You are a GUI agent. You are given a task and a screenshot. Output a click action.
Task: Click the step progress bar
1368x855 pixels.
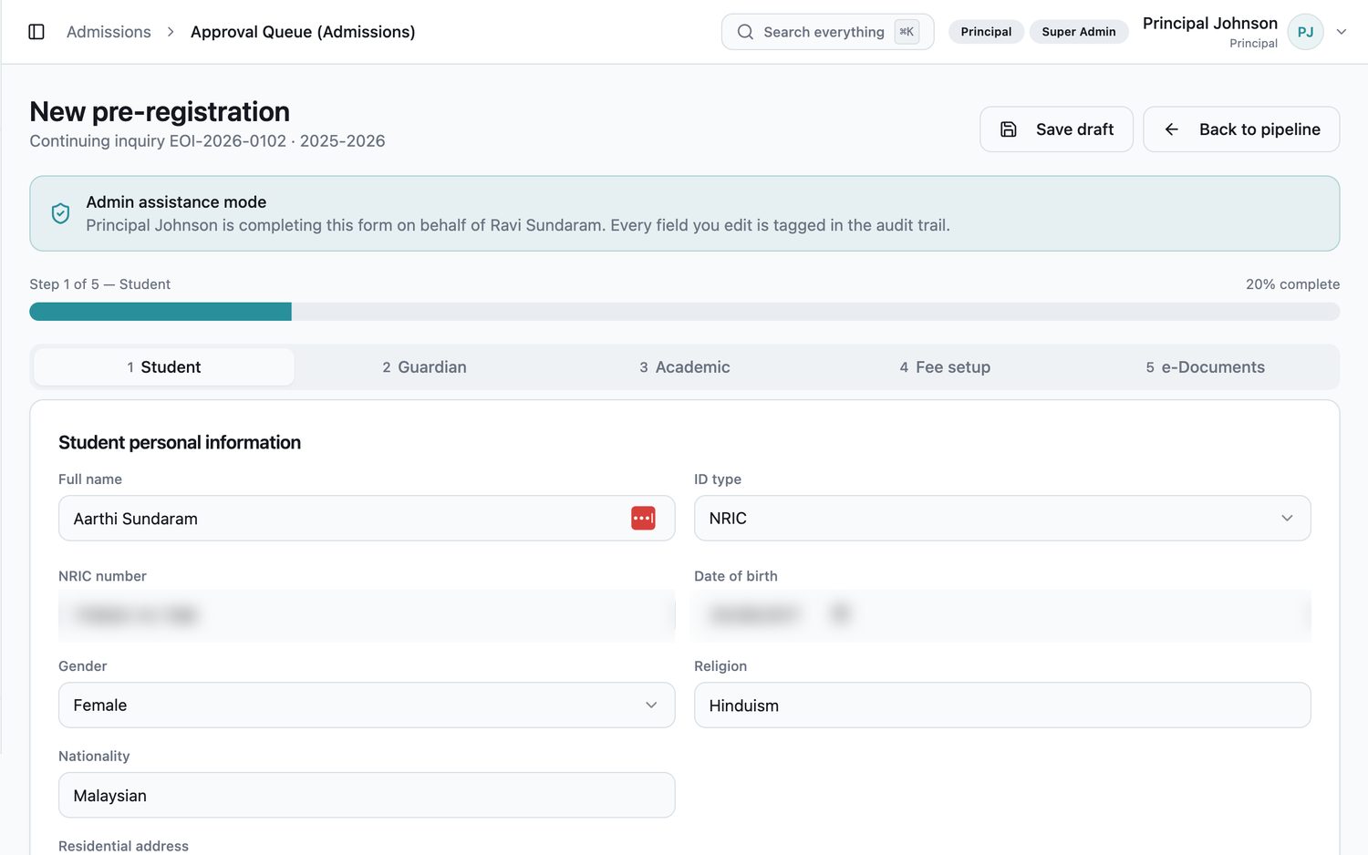[x=685, y=312]
